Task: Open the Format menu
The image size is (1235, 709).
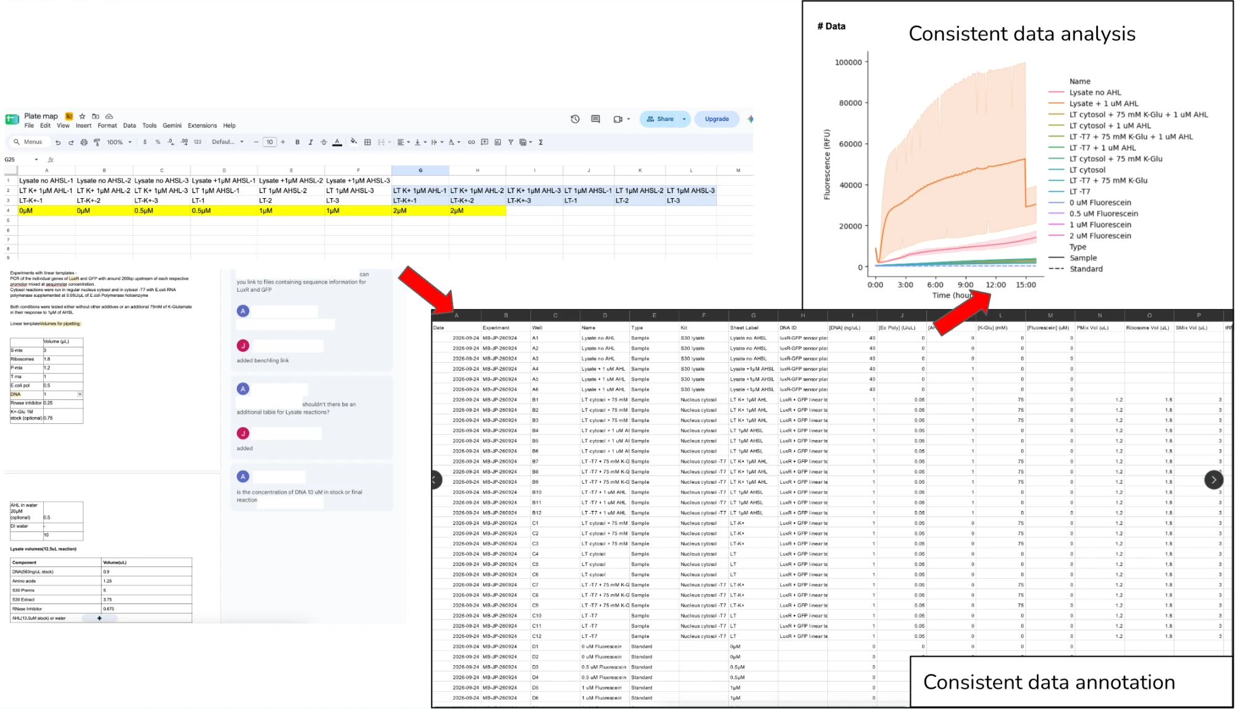Action: coord(107,125)
